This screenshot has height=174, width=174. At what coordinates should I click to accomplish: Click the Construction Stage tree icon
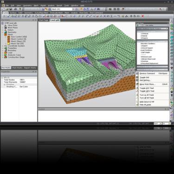click(x=6, y=57)
